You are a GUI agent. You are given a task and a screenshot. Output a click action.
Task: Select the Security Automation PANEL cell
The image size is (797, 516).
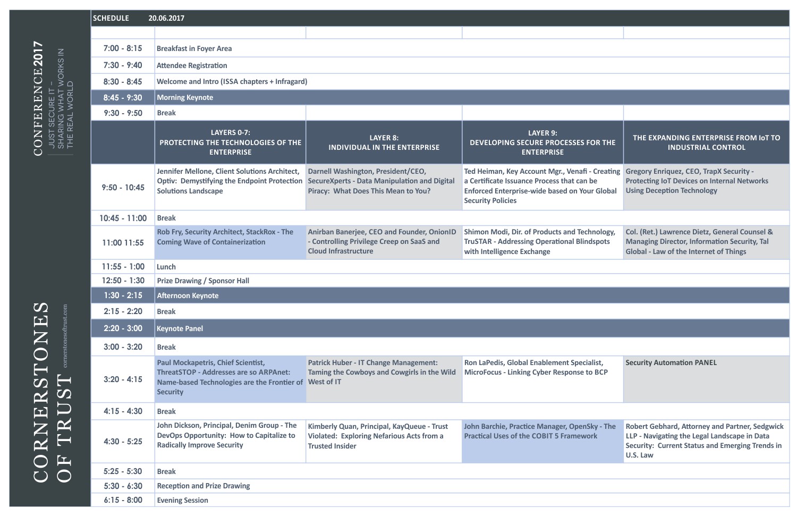(707, 379)
